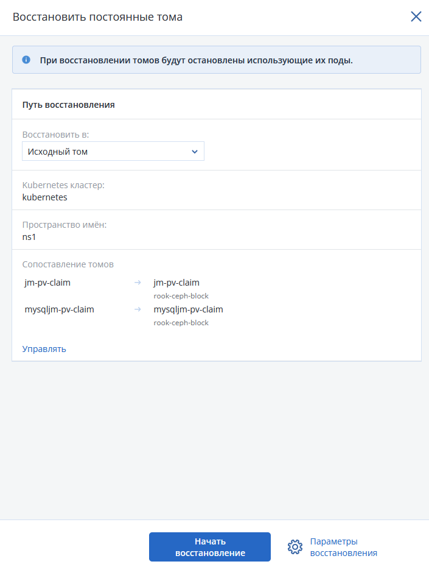The width and height of the screenshot is (429, 567).
Task: Click 'rook-ceph-block' under mysqljm-pv-claim target
Action: pos(181,323)
